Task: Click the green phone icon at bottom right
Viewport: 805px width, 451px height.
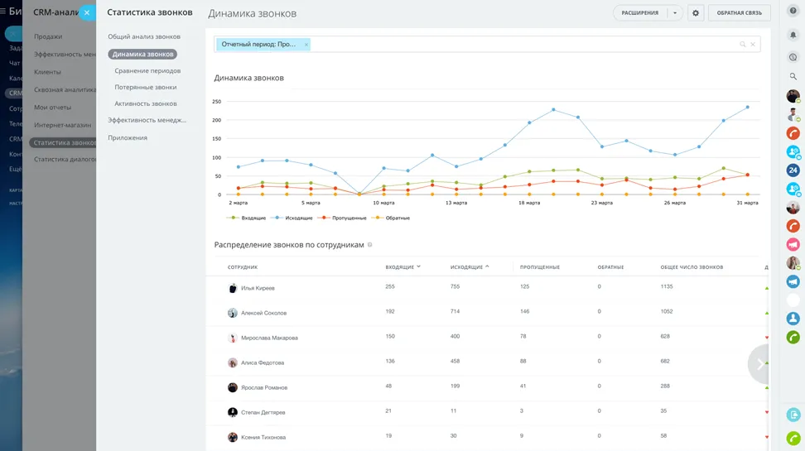Action: [793, 438]
